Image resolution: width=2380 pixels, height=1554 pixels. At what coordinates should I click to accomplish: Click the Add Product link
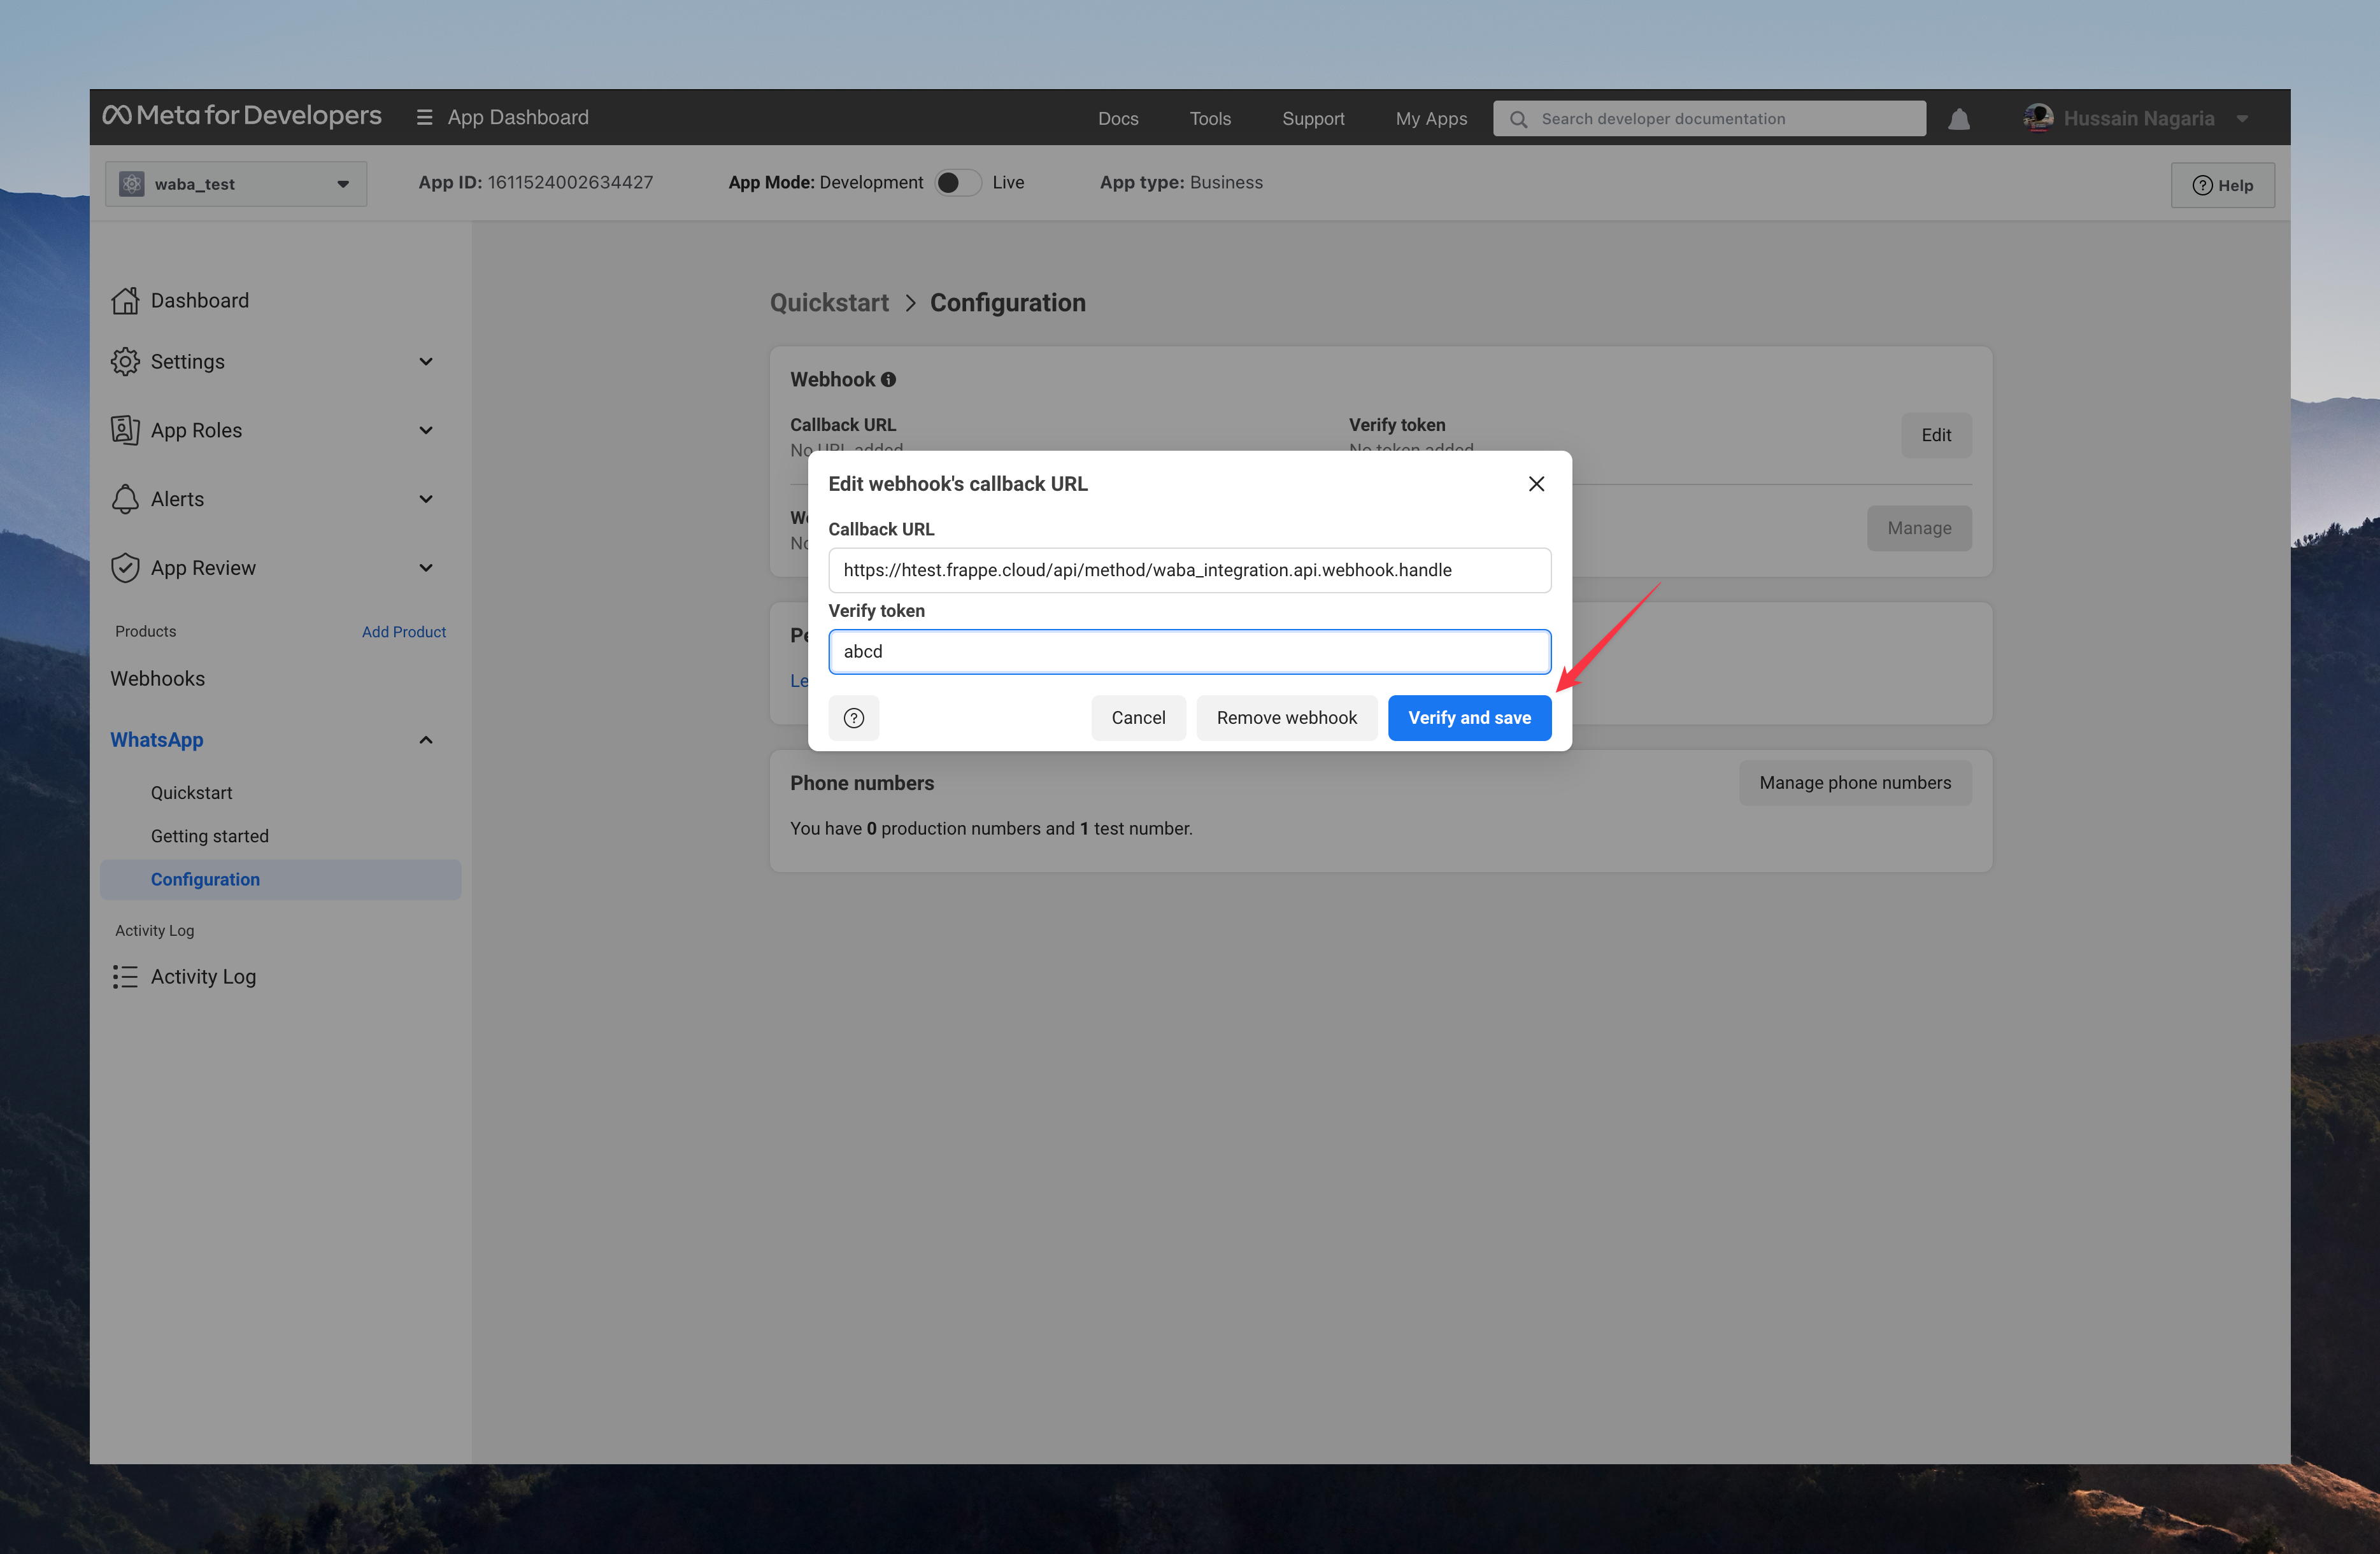pyautogui.click(x=403, y=632)
